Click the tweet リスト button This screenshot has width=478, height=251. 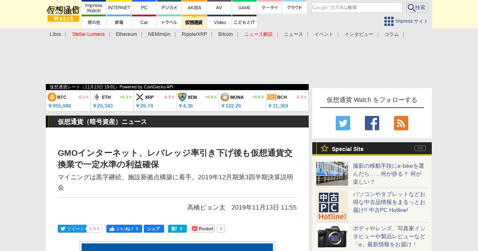coord(94,229)
